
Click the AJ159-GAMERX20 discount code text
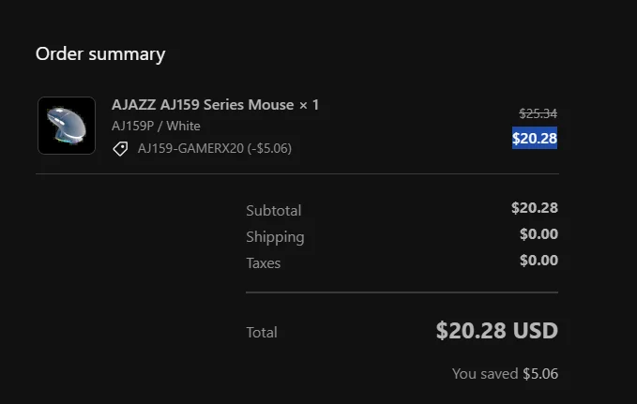point(215,148)
